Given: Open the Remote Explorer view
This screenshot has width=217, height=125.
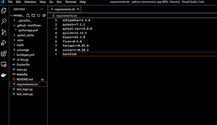Looking at the screenshot, I should 4,64.
